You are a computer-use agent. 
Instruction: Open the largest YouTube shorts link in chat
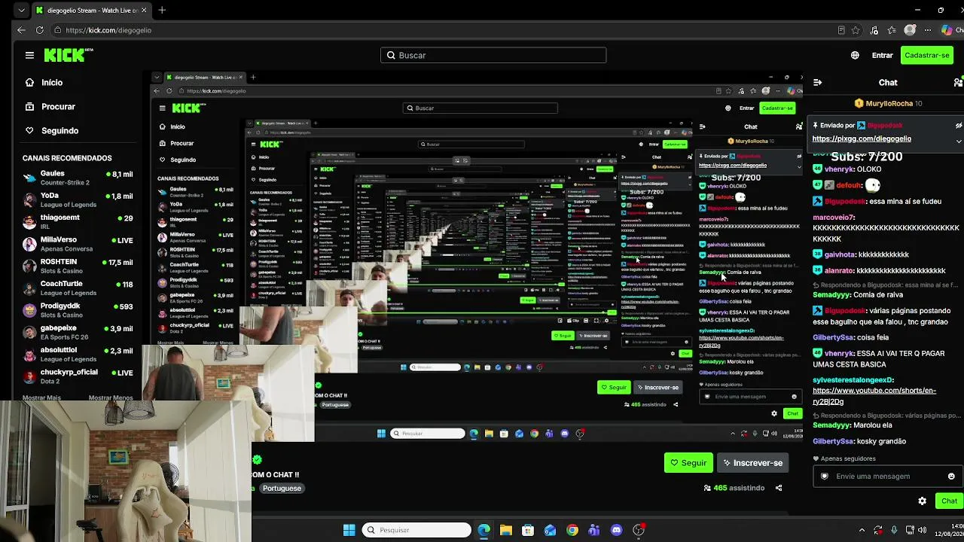point(874,396)
